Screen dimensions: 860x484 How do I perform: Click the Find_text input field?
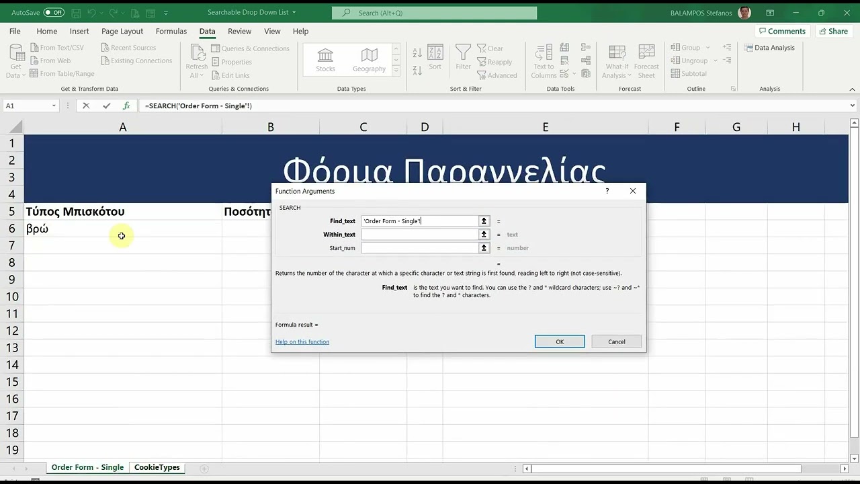click(x=420, y=221)
